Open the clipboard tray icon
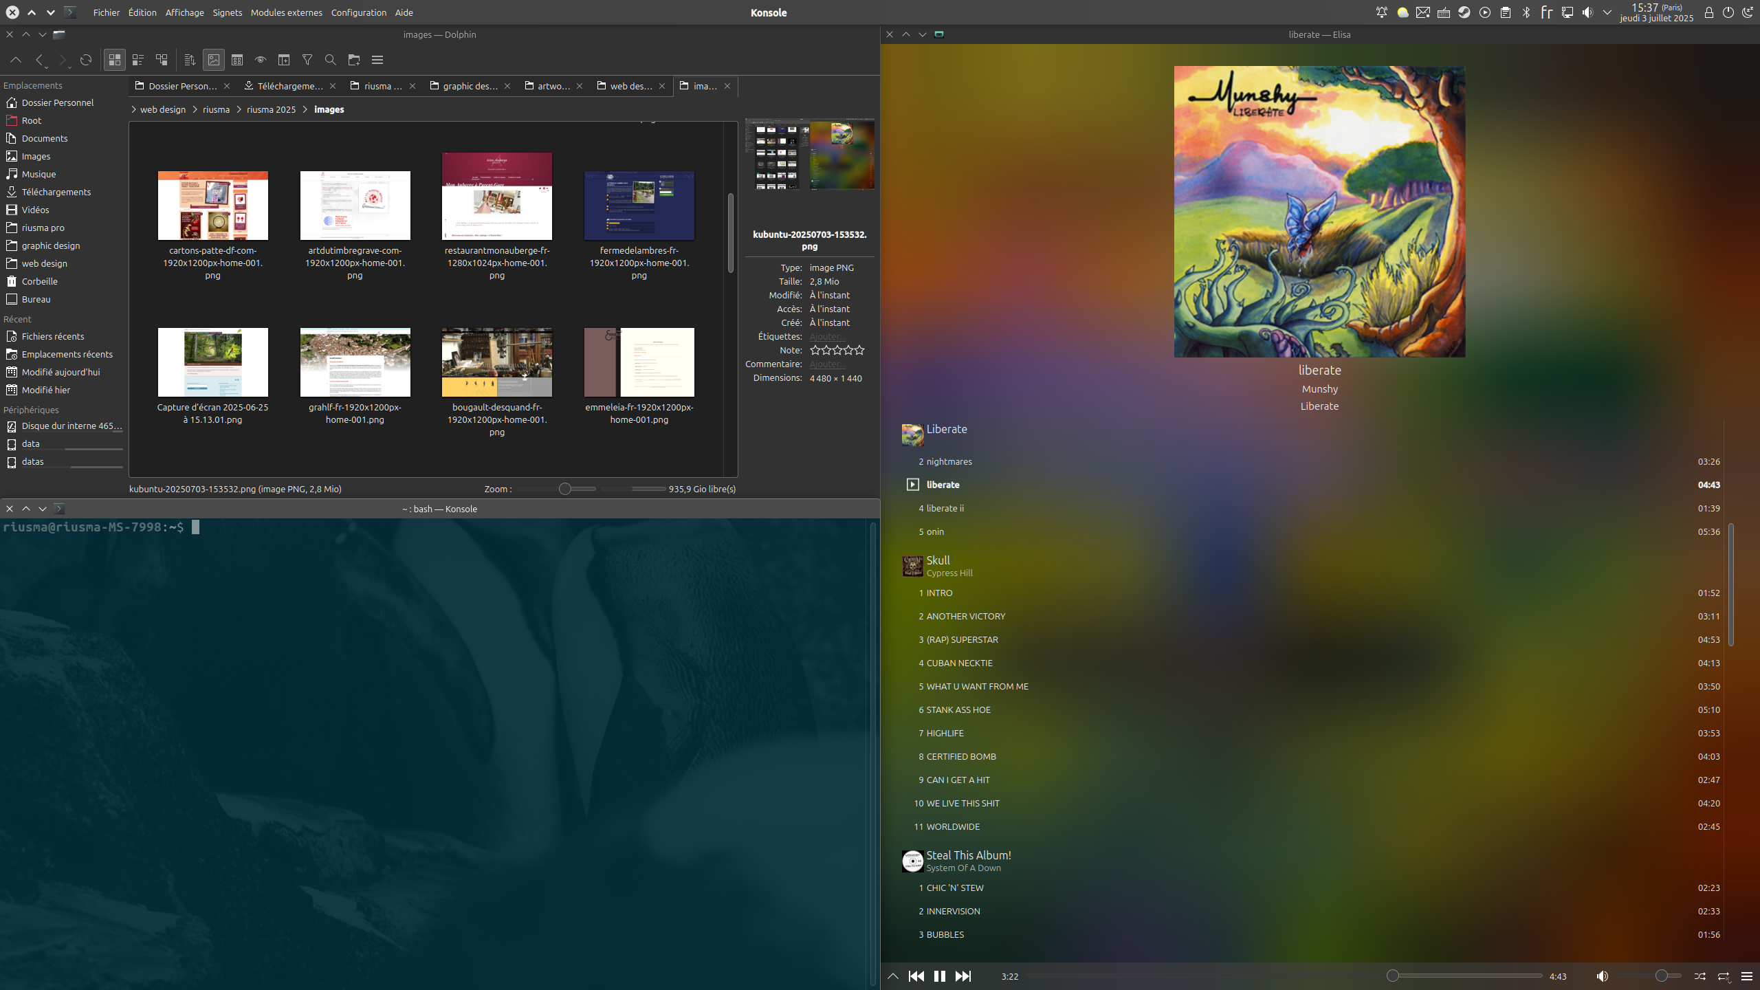This screenshot has height=990, width=1760. pyautogui.click(x=1506, y=12)
